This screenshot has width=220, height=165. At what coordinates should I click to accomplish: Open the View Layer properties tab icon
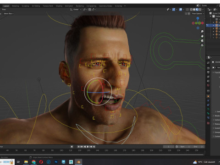point(208,77)
